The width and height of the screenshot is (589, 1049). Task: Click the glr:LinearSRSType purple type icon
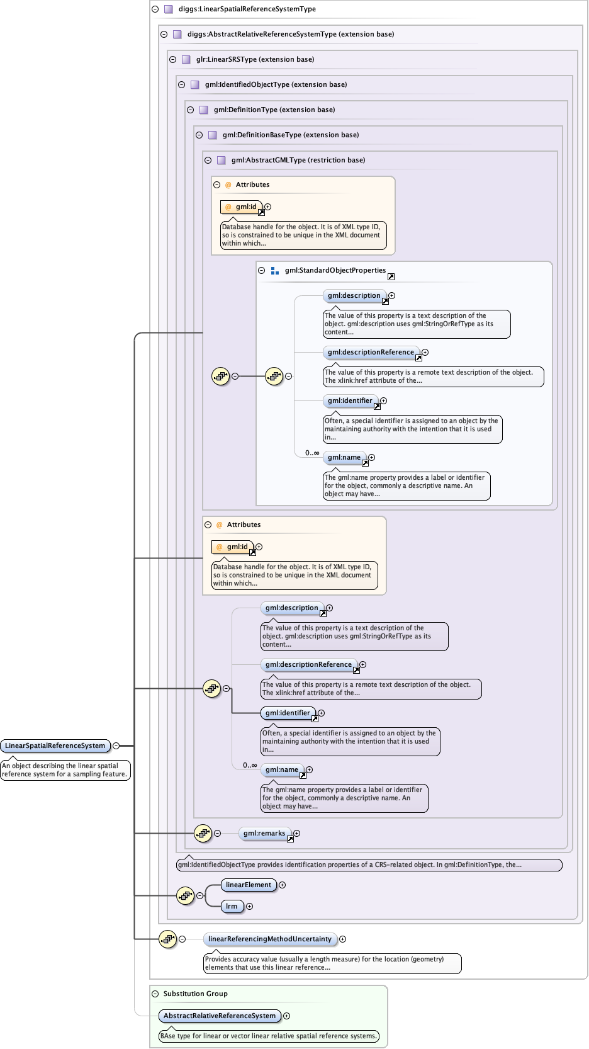[186, 60]
